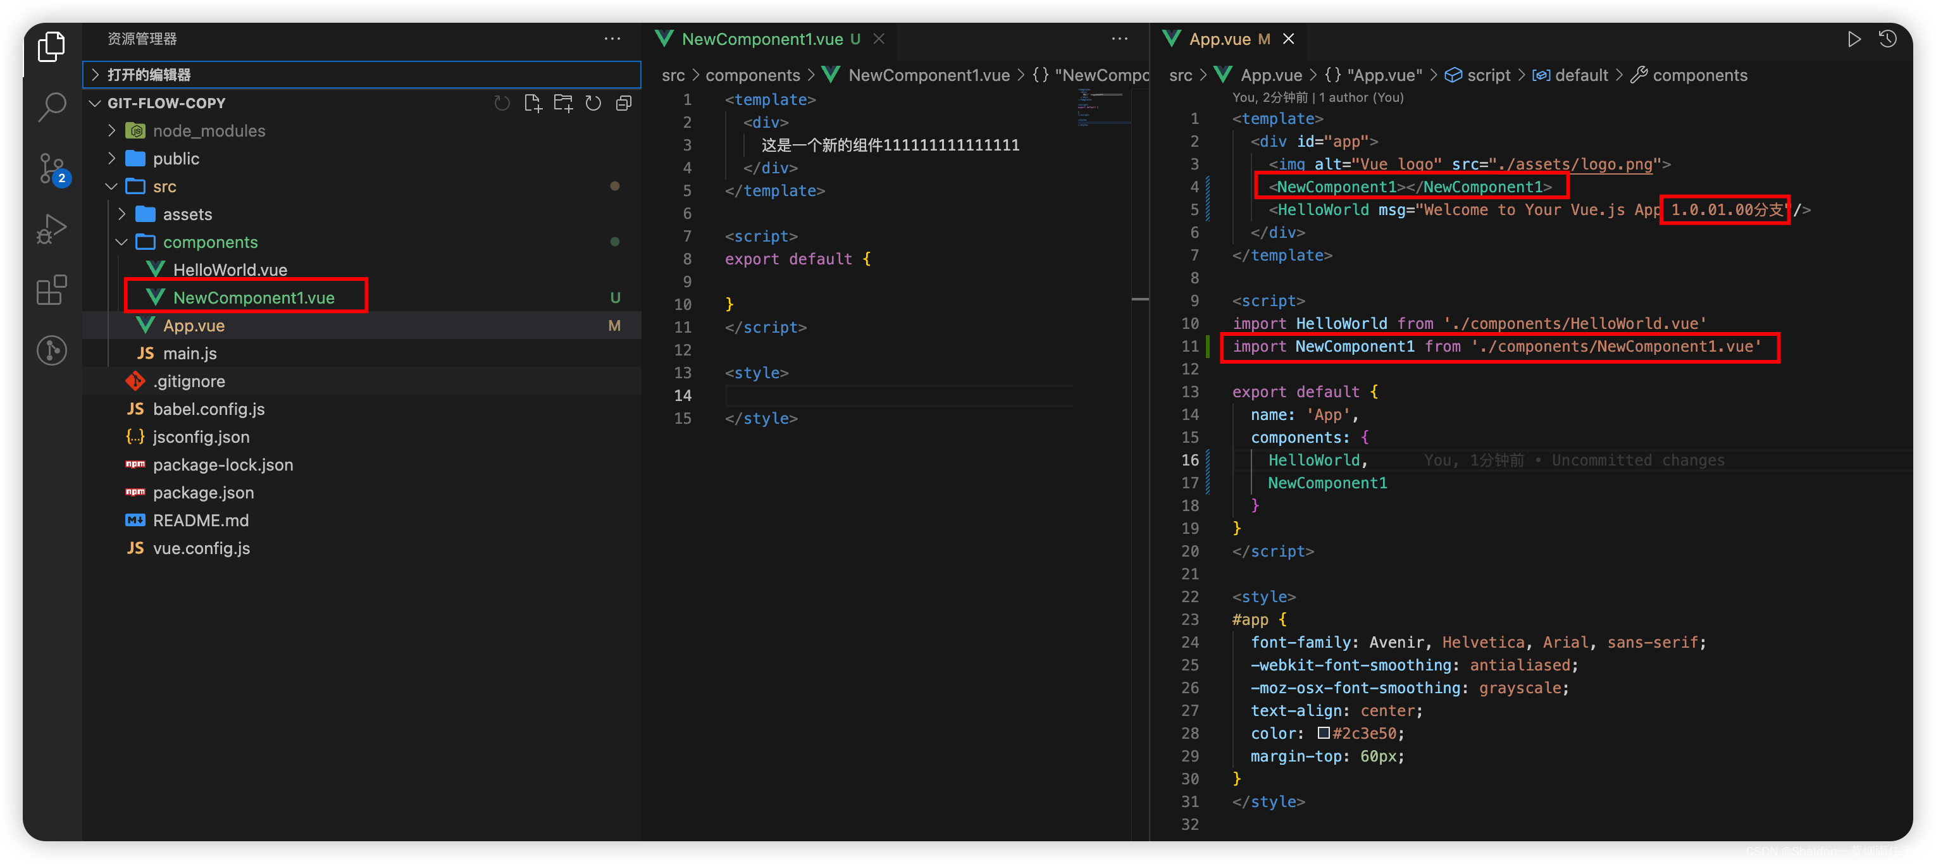
Task: Open the Run and Debug view
Action: (51, 230)
